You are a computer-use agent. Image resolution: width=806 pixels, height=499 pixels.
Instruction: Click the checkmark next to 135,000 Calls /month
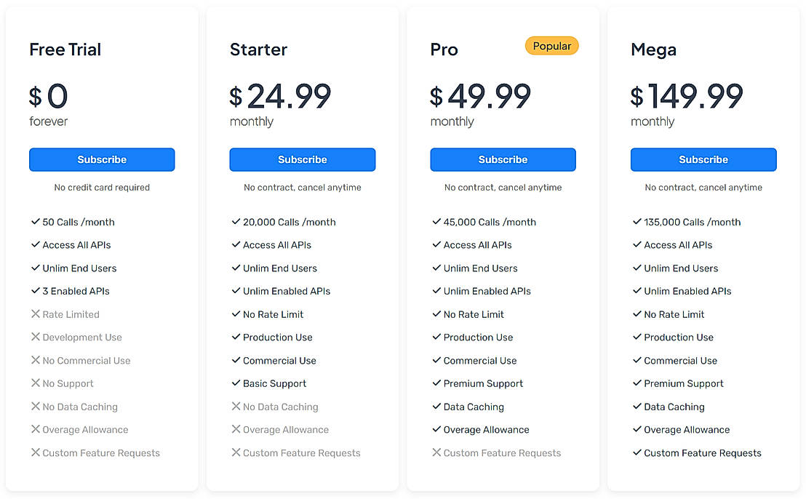637,222
